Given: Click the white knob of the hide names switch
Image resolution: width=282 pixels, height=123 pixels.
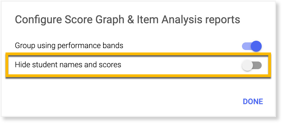Looking at the screenshot, I should point(247,66).
